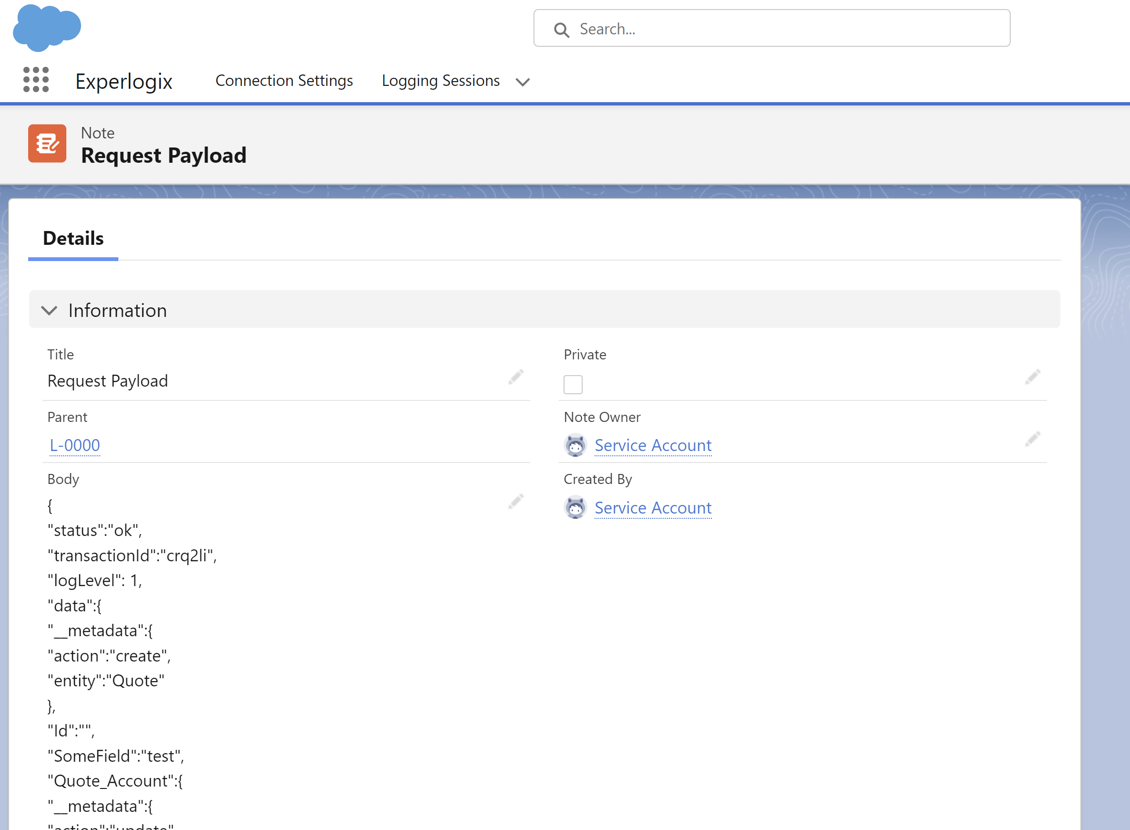Edit Body field with pencil icon
The height and width of the screenshot is (830, 1130).
(516, 502)
